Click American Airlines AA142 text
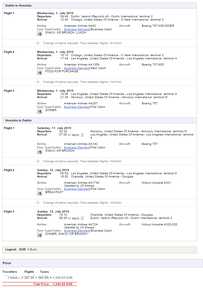Screen dimensions: 203x288 pyautogui.click(x=81, y=144)
